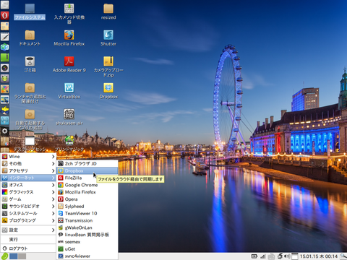Launch xvnc4viewer from the submenu

tap(87, 256)
